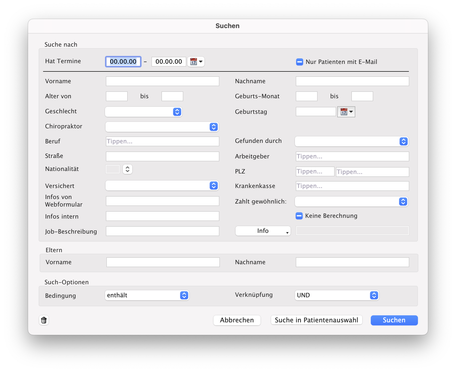Open the Zahlt gewöhnlich dropdown
The height and width of the screenshot is (372, 456).
(x=351, y=202)
